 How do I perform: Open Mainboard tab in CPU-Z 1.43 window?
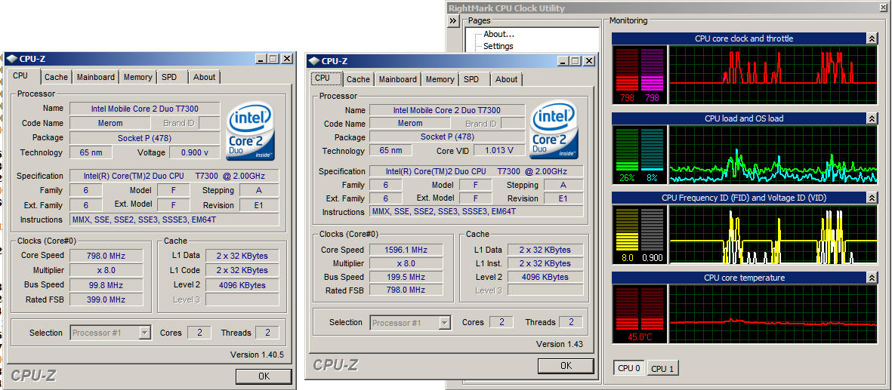pyautogui.click(x=397, y=80)
